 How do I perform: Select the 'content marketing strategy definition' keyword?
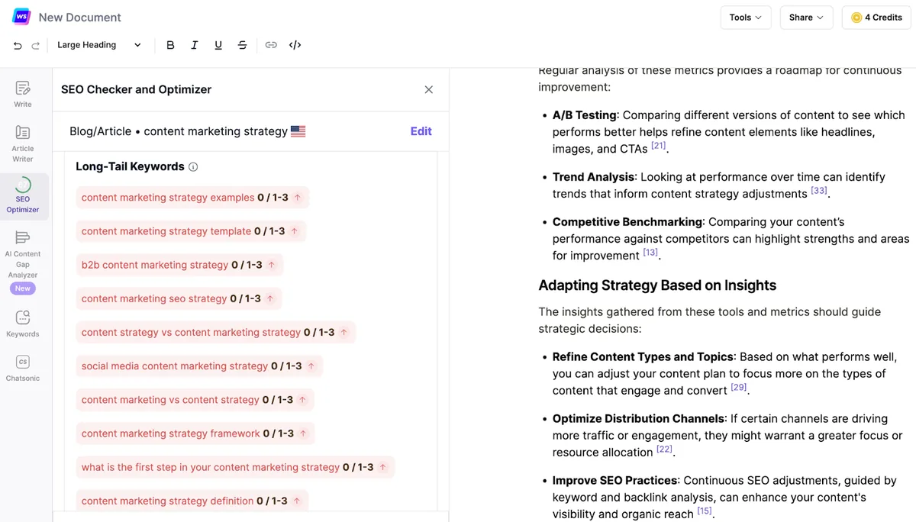pyautogui.click(x=192, y=501)
